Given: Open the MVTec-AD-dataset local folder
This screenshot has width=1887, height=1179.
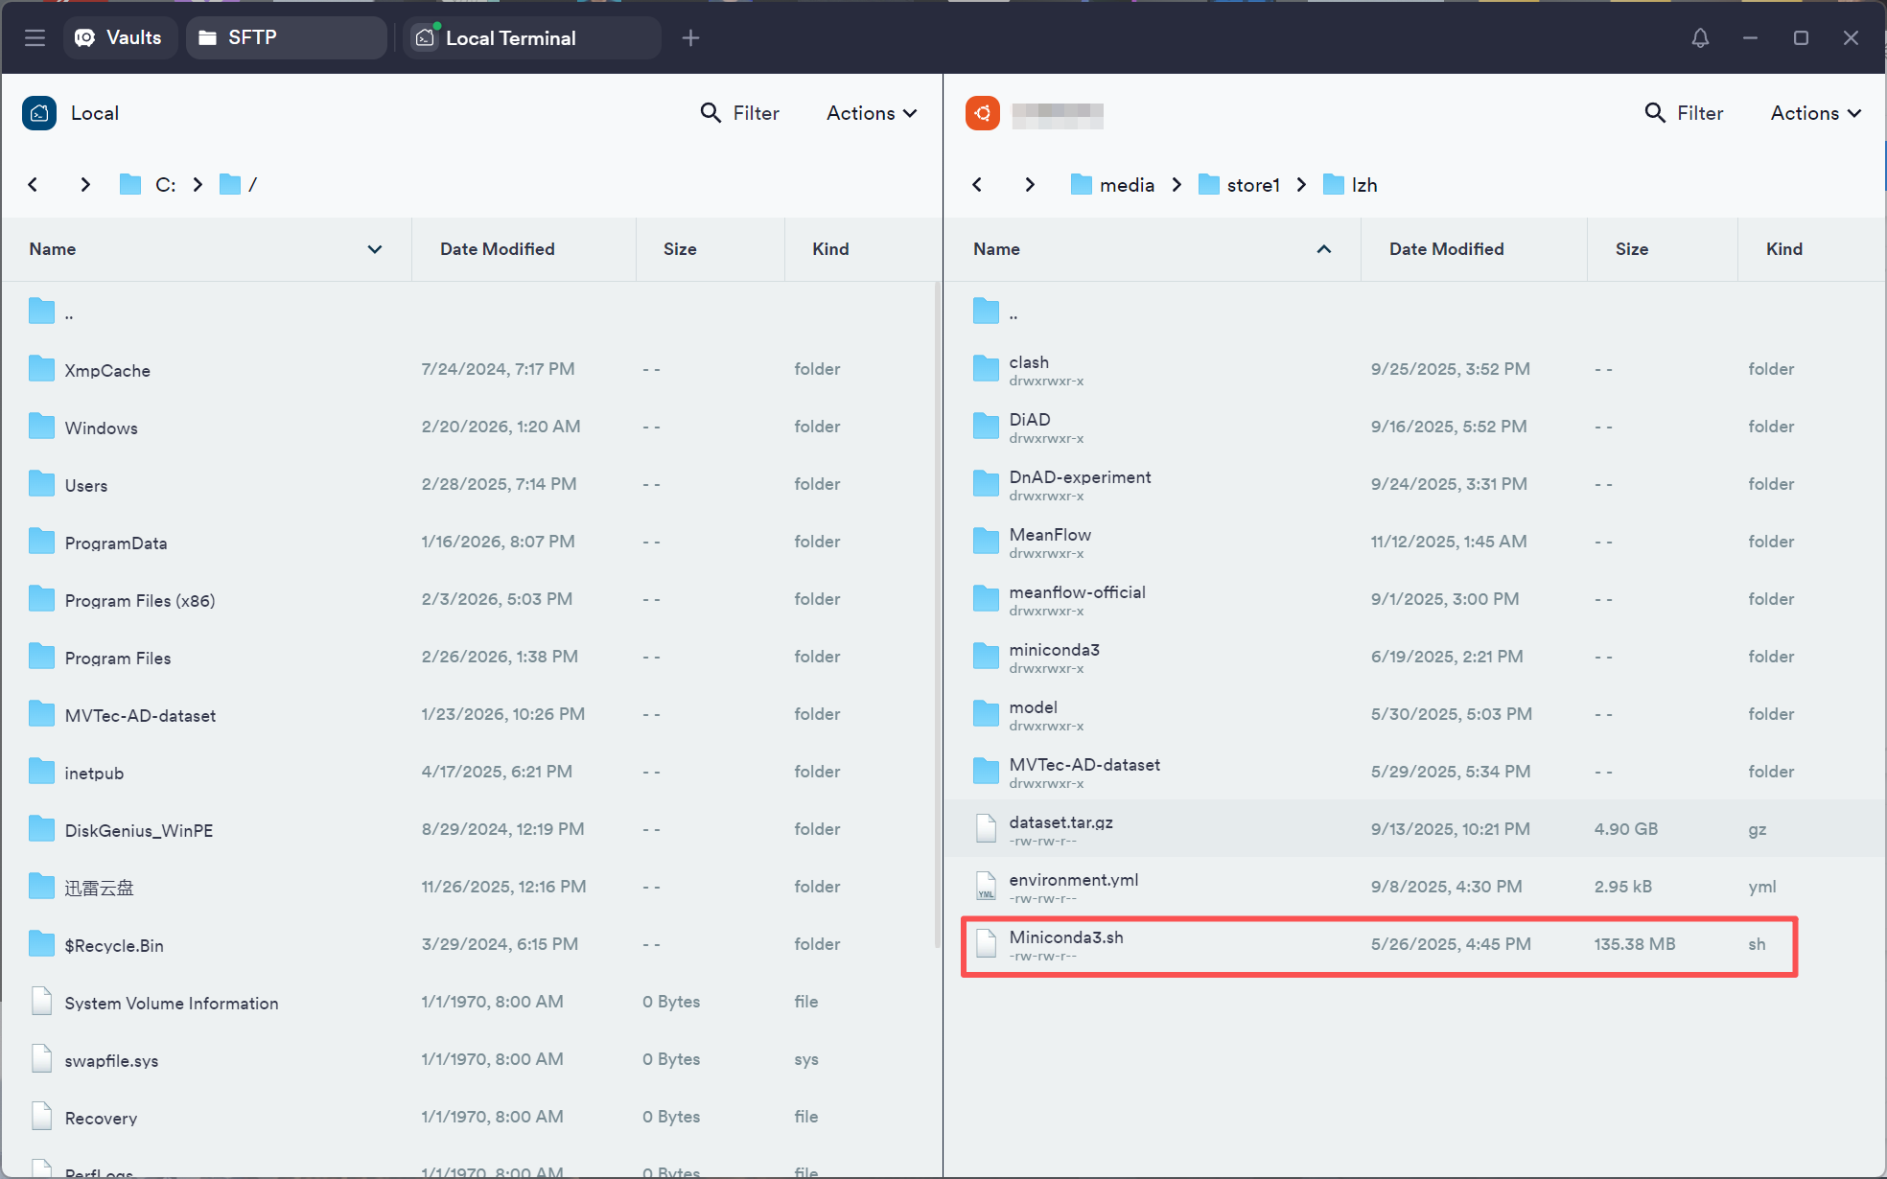Looking at the screenshot, I should pos(140,715).
